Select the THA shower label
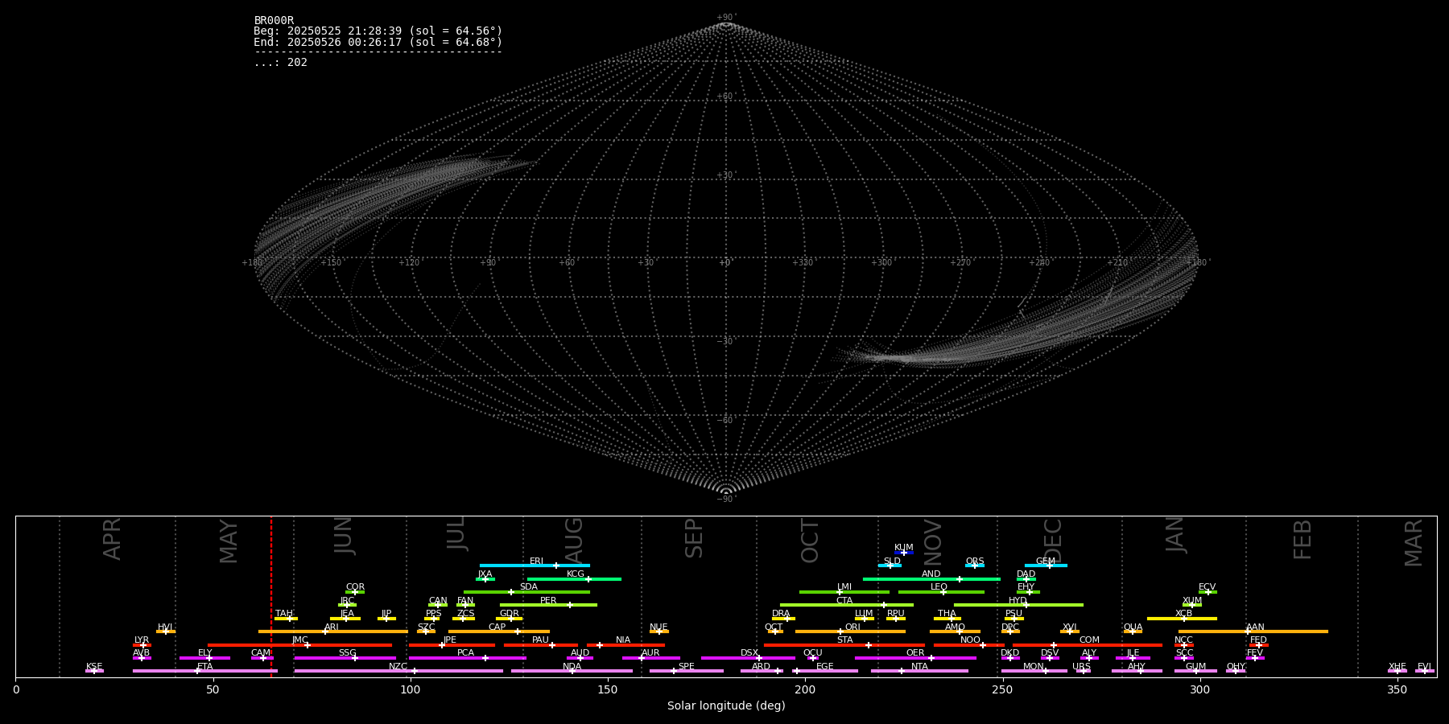1449x724 pixels. [947, 614]
